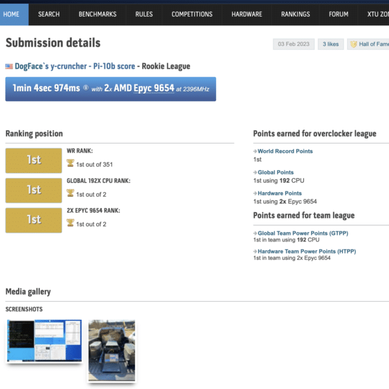Viewport: 389px width, 389px height.
Task: Click arrow icon beside Global Team Power Points
Action: click(255, 233)
